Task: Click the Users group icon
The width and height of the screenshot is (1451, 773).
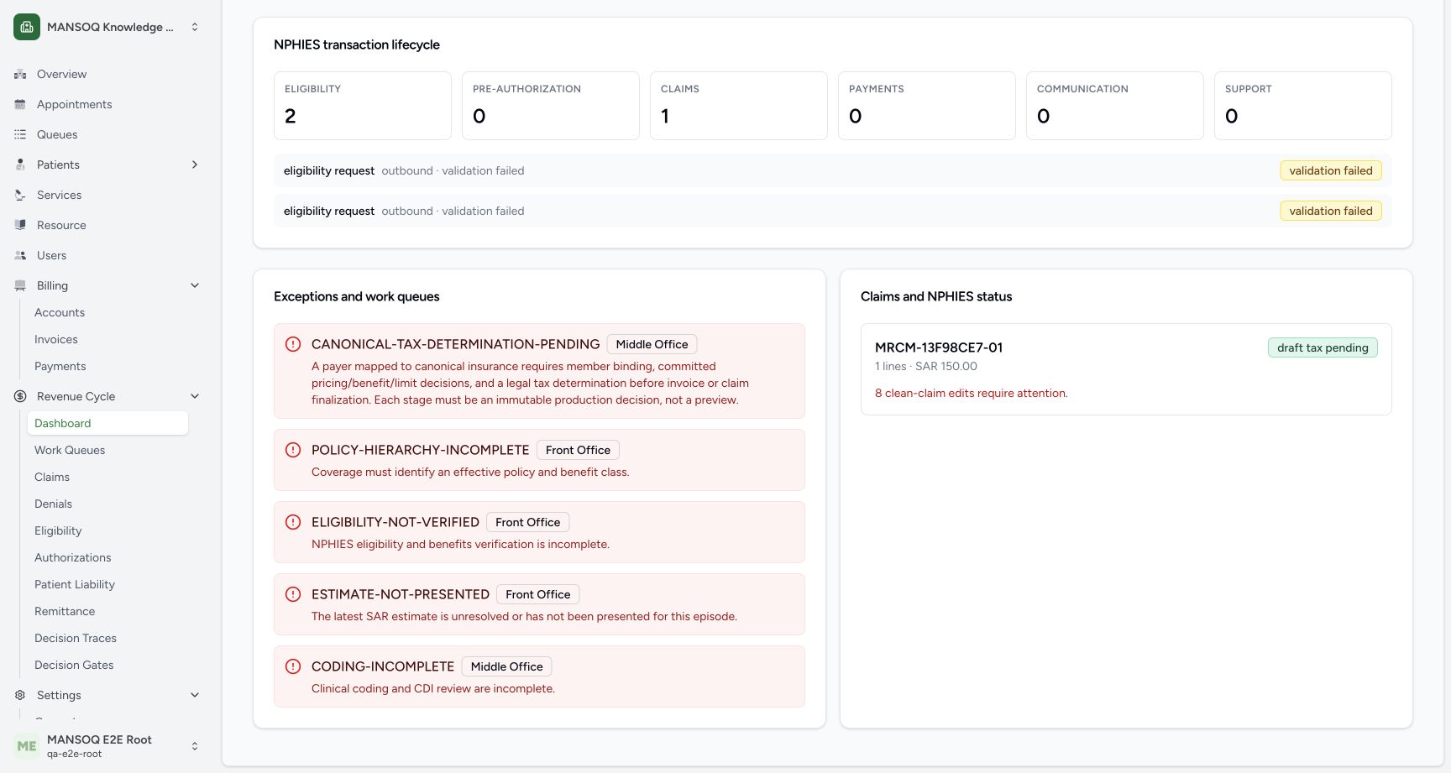Action: [20, 255]
